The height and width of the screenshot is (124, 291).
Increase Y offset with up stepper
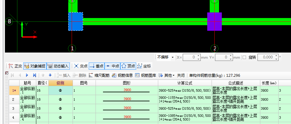[231, 56]
